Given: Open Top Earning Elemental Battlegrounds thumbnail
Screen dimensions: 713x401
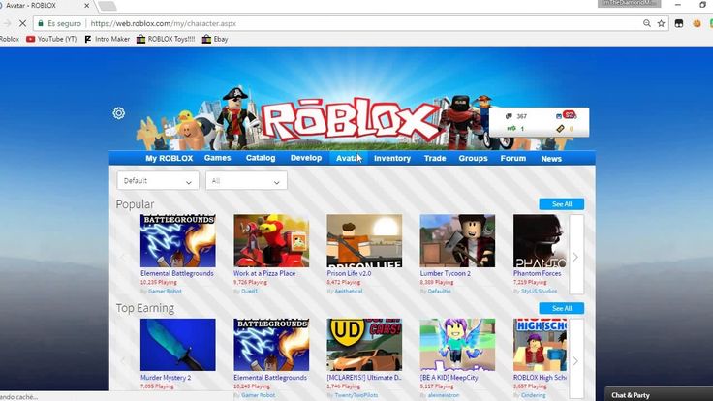Looking at the screenshot, I should coord(271,345).
